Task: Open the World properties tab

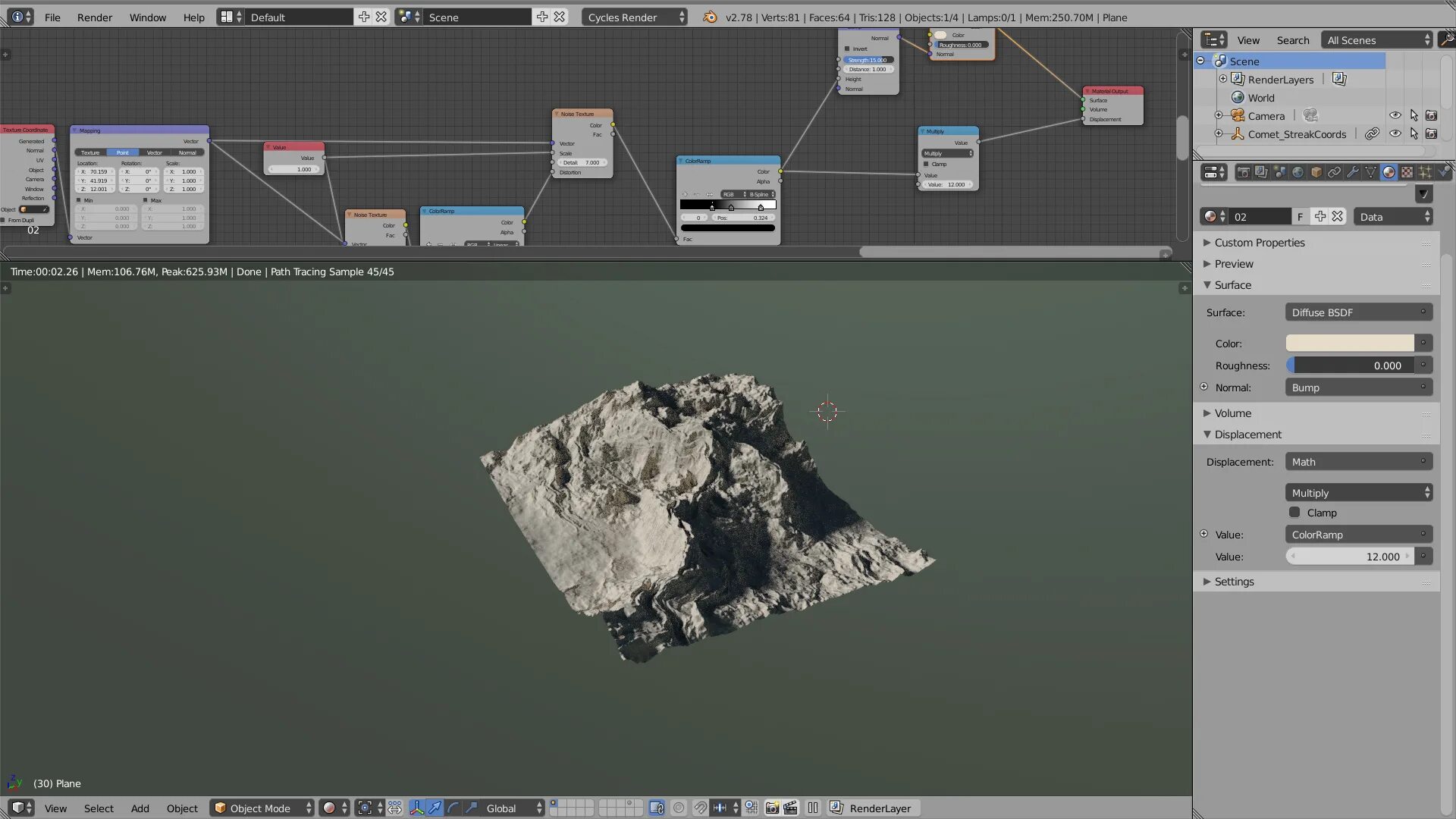Action: tap(1298, 173)
